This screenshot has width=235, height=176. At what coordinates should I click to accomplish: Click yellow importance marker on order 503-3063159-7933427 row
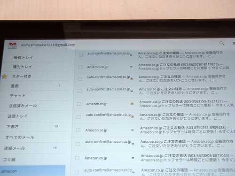(132, 104)
